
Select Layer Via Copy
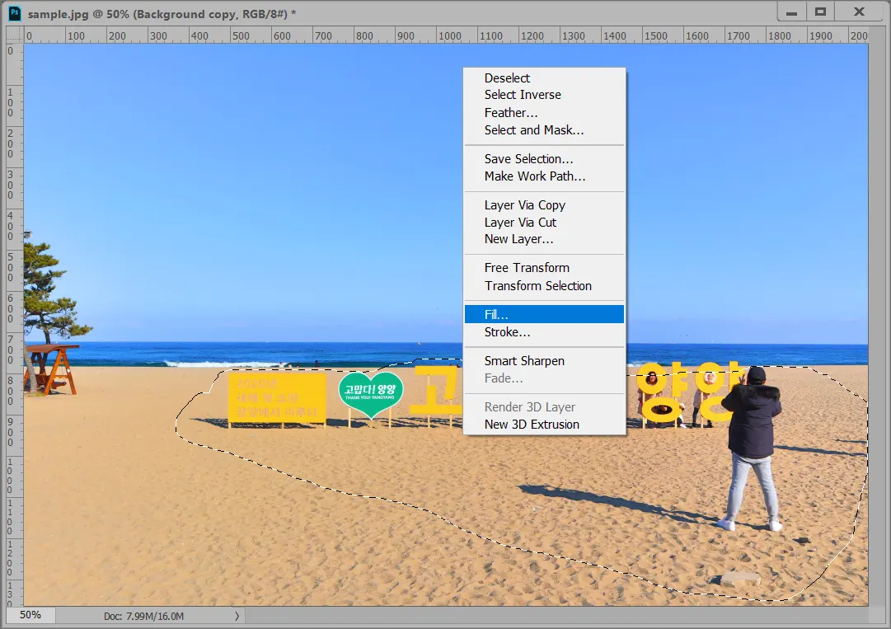[544, 205]
